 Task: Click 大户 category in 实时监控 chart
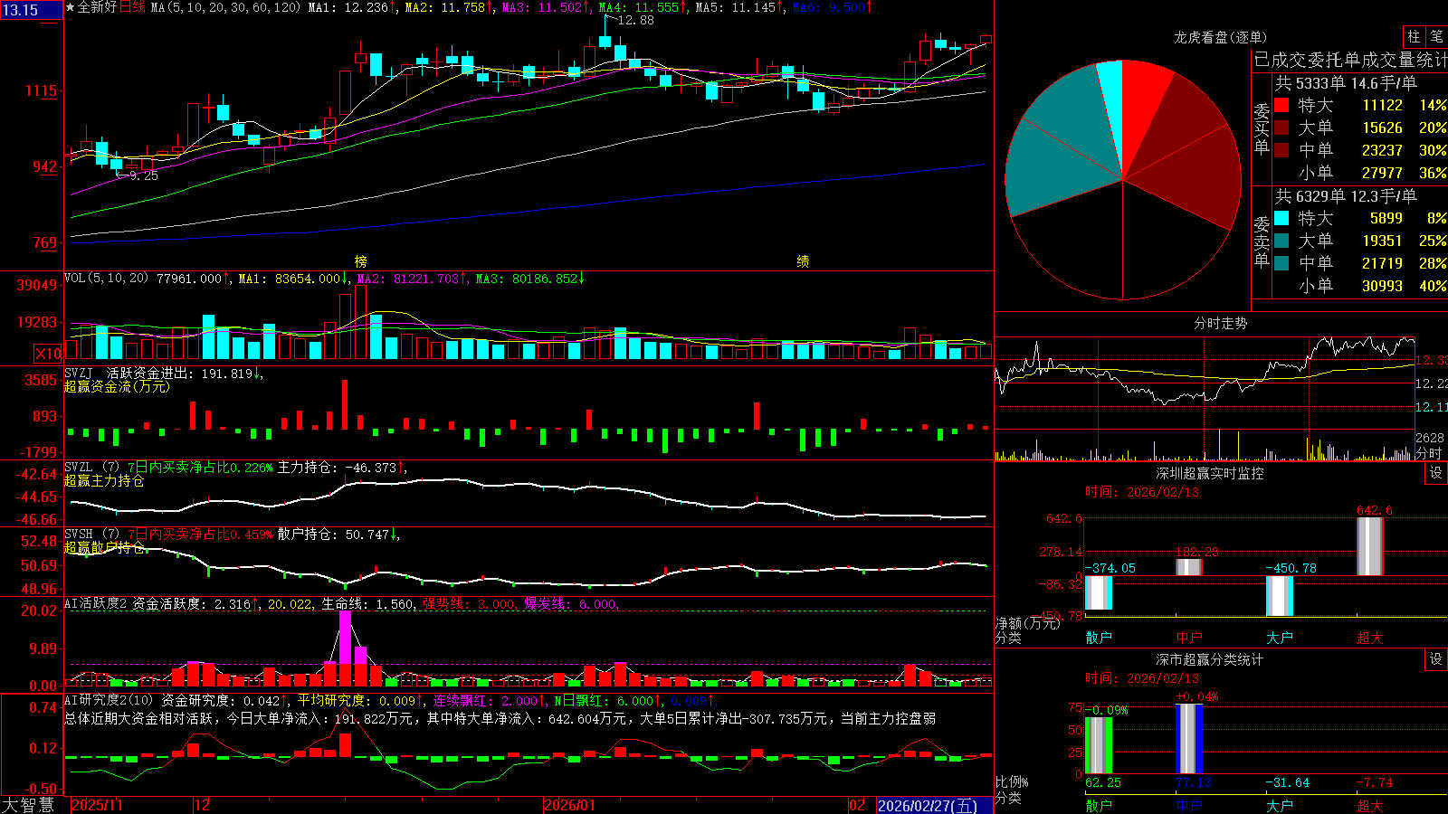click(x=1280, y=638)
